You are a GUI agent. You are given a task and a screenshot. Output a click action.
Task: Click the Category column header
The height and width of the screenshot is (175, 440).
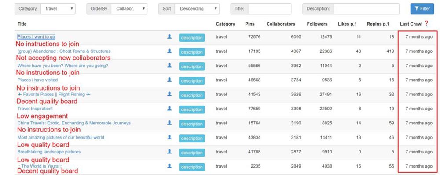(225, 24)
